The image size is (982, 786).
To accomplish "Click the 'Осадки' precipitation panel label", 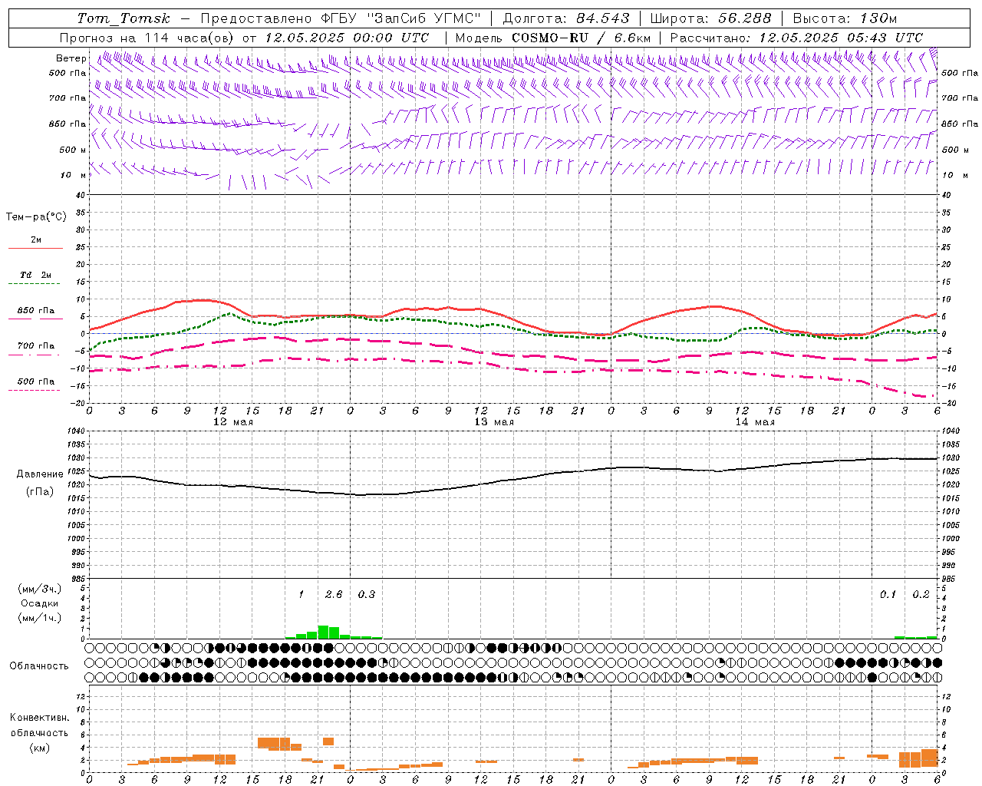I will [x=39, y=603].
